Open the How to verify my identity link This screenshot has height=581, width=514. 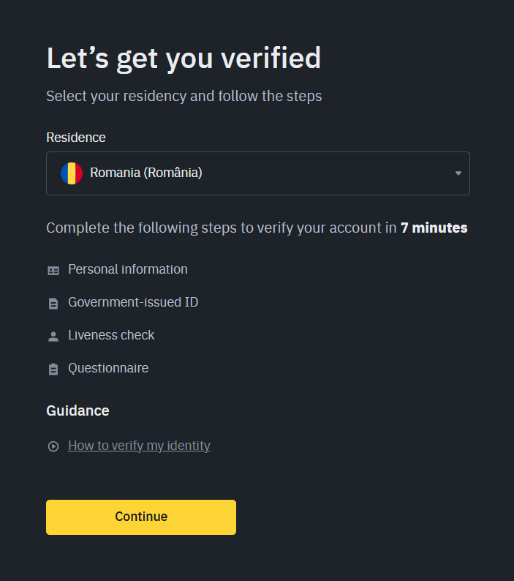[x=139, y=446]
